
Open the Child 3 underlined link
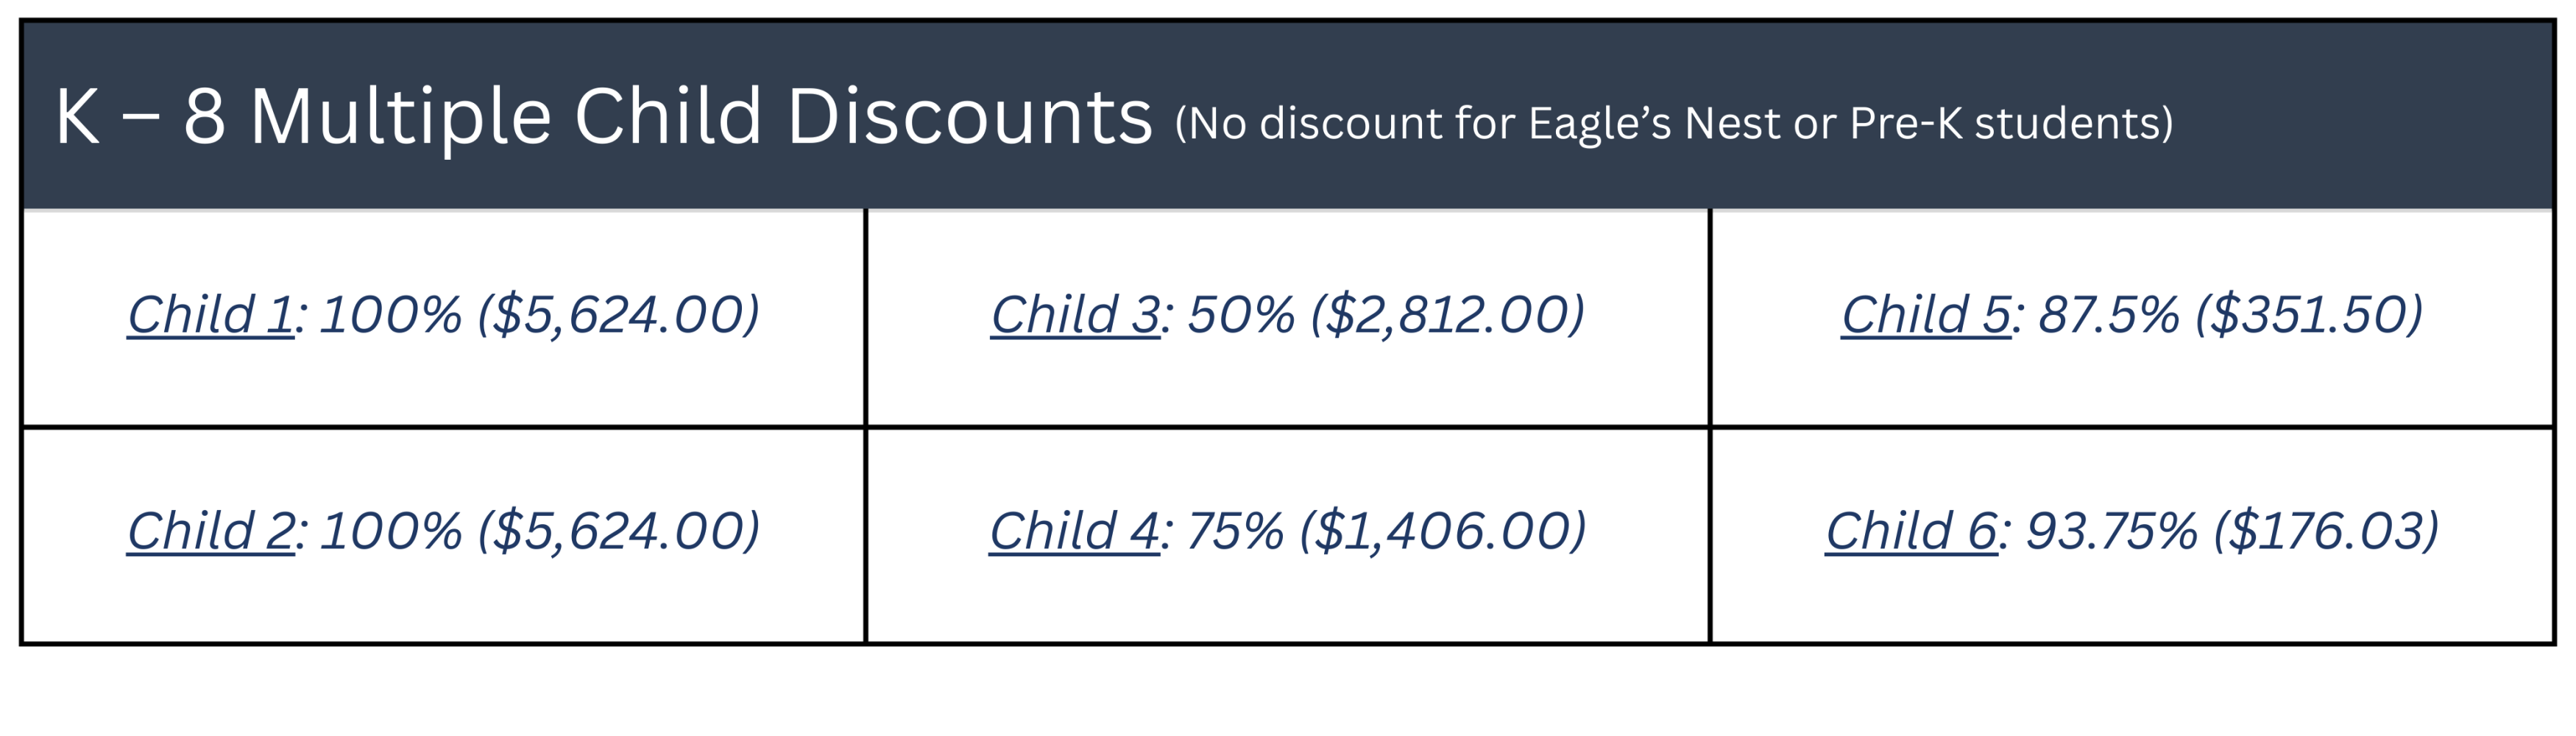(x=1075, y=315)
